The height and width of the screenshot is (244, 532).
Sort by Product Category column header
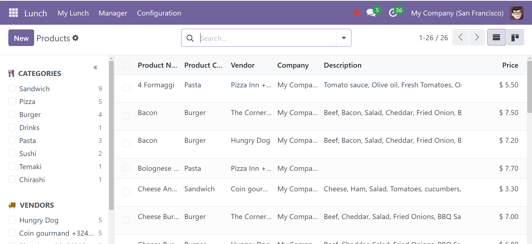[203, 65]
